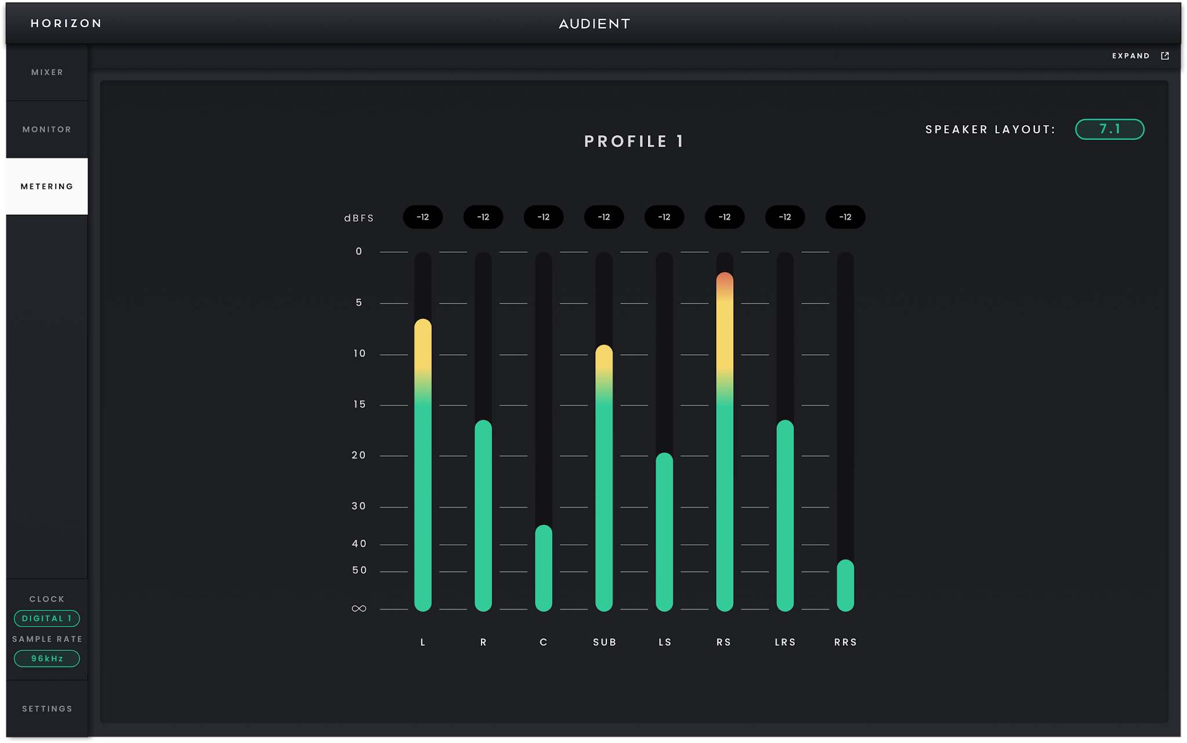Viewport: 1187px width, 743px height.
Task: Click the 0 mark on dBFS scale
Action: click(x=359, y=251)
